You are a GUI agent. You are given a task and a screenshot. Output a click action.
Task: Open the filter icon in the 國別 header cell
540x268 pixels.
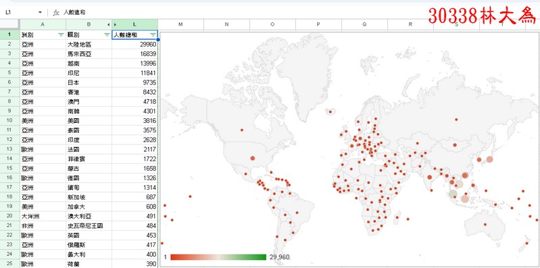click(x=107, y=34)
